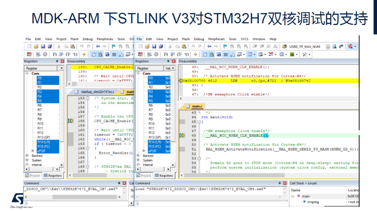This screenshot has height=211, width=377.
Task: Click New file icon in right window toolbar
Action: pos(141,47)
